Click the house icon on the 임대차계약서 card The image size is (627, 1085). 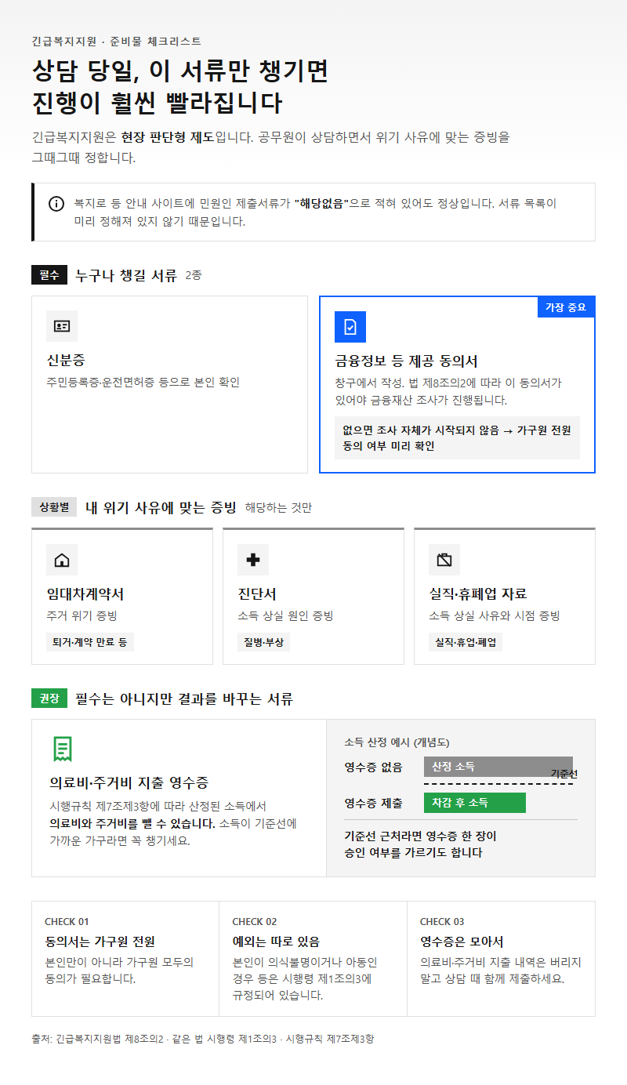click(62, 560)
